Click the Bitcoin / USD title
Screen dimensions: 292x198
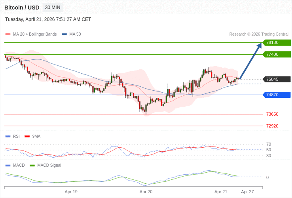[22, 8]
